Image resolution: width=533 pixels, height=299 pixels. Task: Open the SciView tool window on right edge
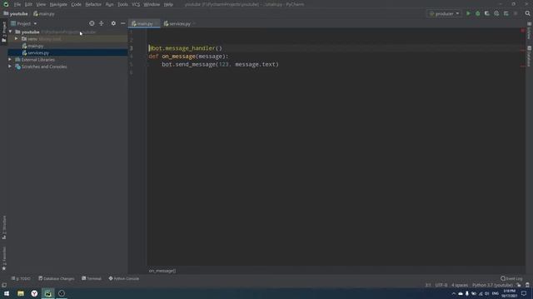530,32
